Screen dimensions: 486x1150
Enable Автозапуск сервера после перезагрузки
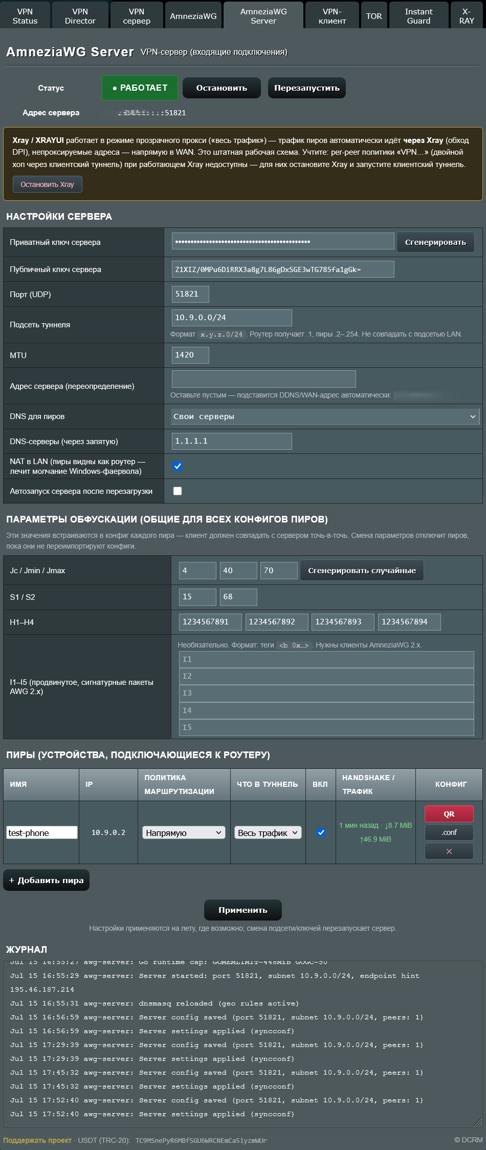178,491
